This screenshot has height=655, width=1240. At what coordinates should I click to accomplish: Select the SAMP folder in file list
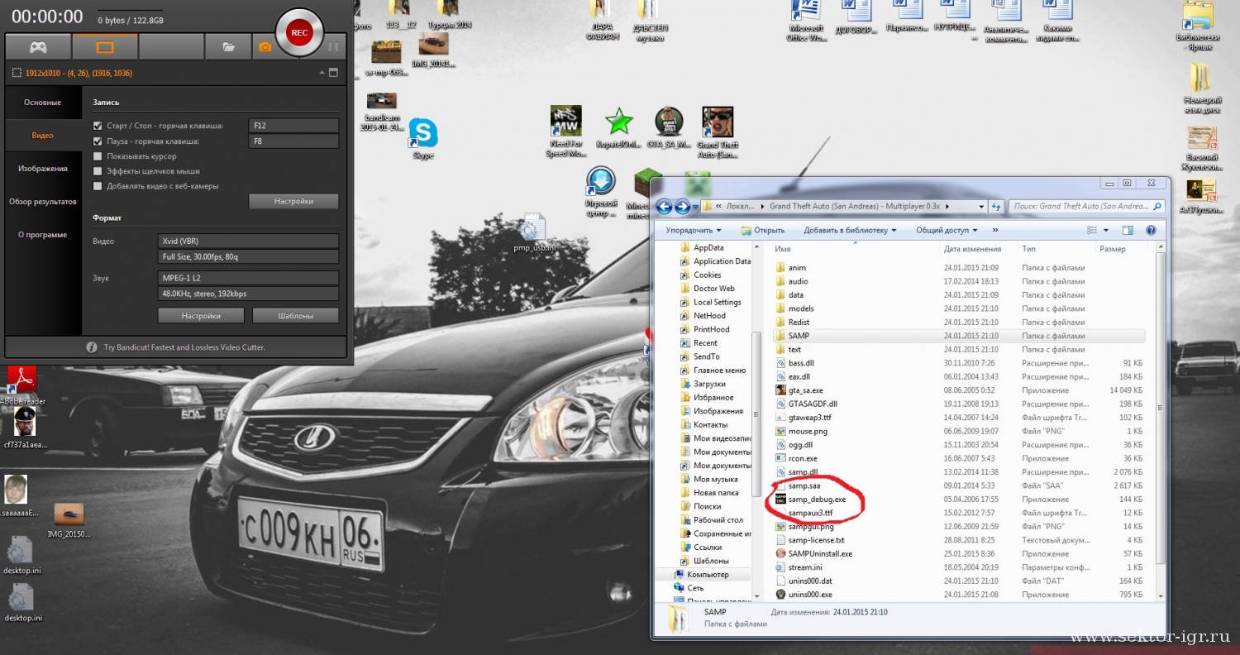pos(959,336)
